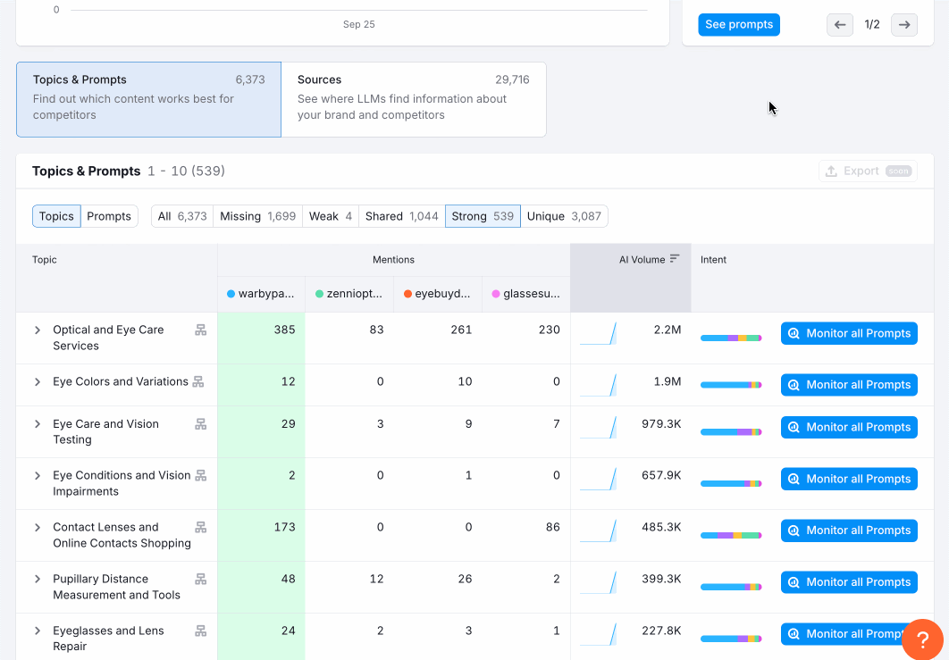This screenshot has width=949, height=660.
Task: Click the hierarchy icon beside "Contact Lenses and Online Contacts Shopping"
Action: coord(201,527)
